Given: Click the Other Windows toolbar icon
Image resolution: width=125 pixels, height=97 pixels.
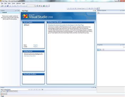Looking at the screenshot, I should click(46, 6).
